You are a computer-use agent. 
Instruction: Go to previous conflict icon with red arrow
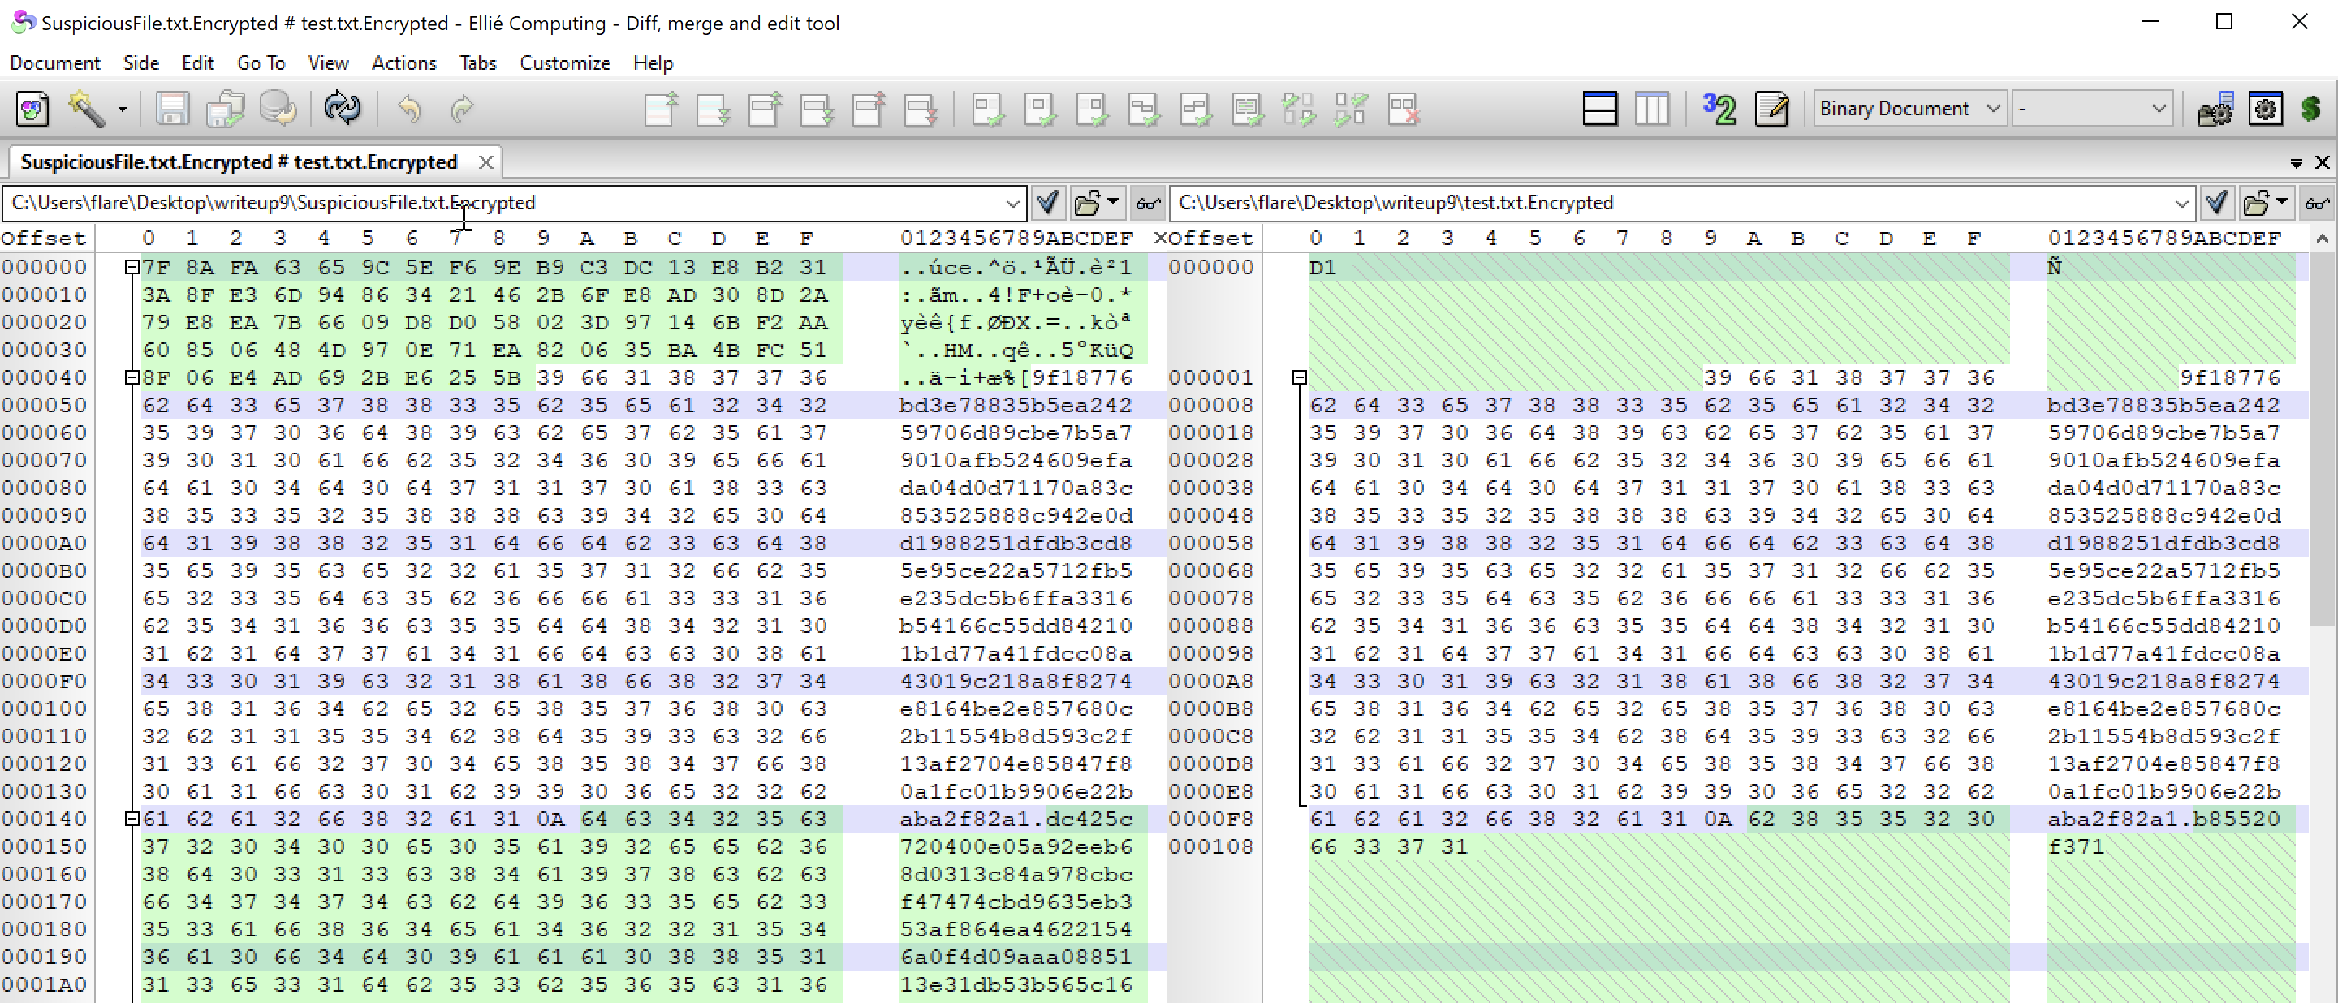(x=869, y=110)
